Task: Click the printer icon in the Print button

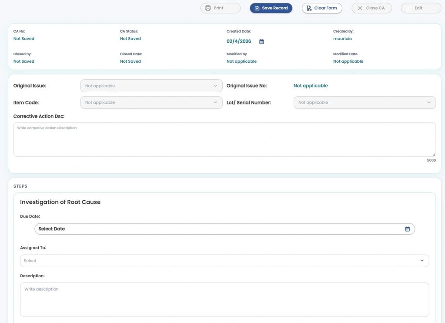Action: (x=208, y=8)
